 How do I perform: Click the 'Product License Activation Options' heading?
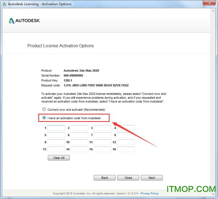pyautogui.click(x=61, y=46)
